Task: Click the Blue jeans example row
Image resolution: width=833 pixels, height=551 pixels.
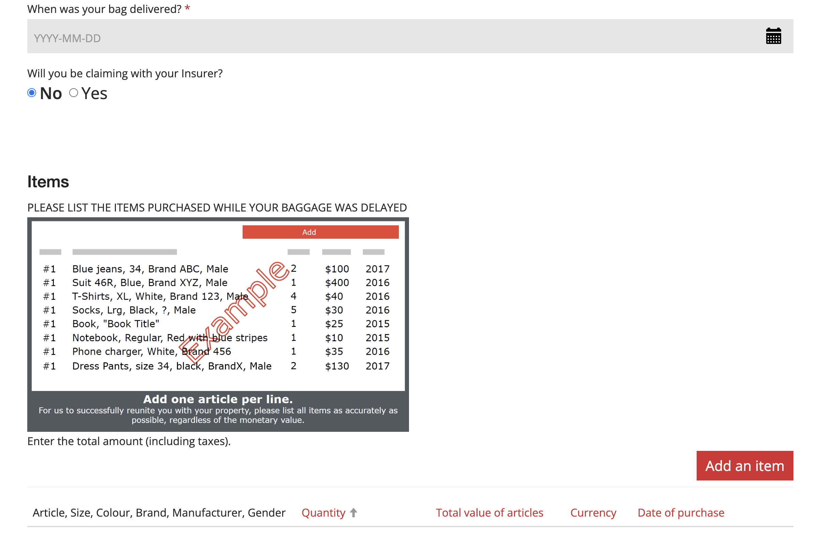Action: pos(150,269)
